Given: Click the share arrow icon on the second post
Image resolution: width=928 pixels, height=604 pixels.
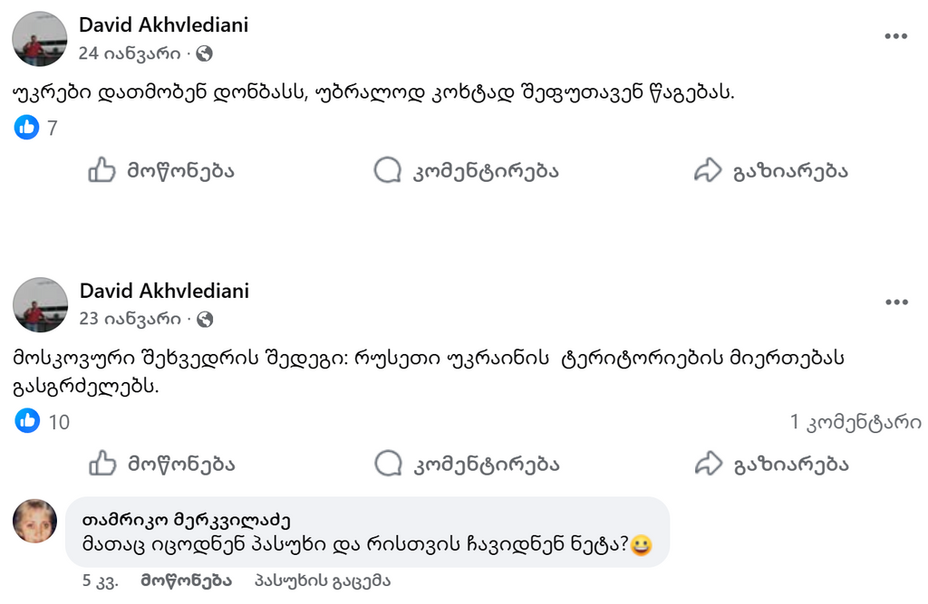Looking at the screenshot, I should [x=706, y=465].
